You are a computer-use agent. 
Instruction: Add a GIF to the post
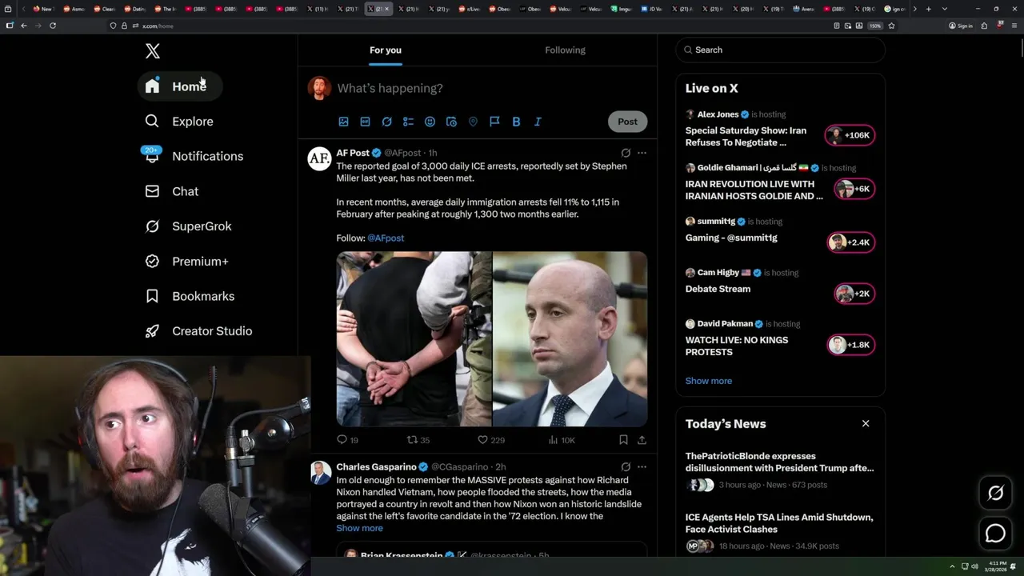pos(365,122)
